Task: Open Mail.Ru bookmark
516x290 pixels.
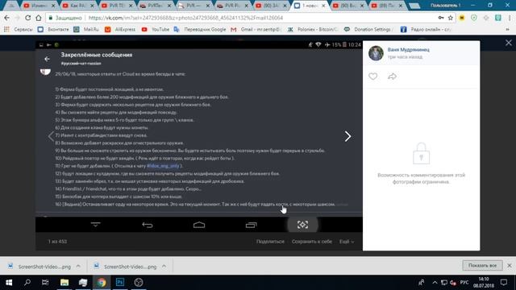Action: click(86, 30)
